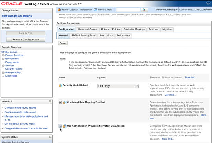Click the Home house icon in toolbar
The height and width of the screenshot is (143, 212).
[59, 10]
